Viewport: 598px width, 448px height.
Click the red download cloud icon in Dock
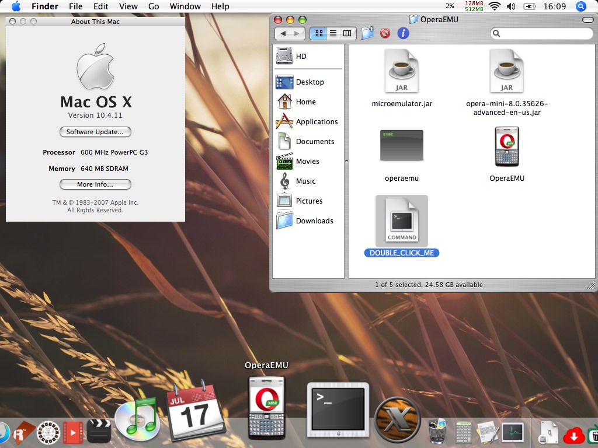click(573, 435)
